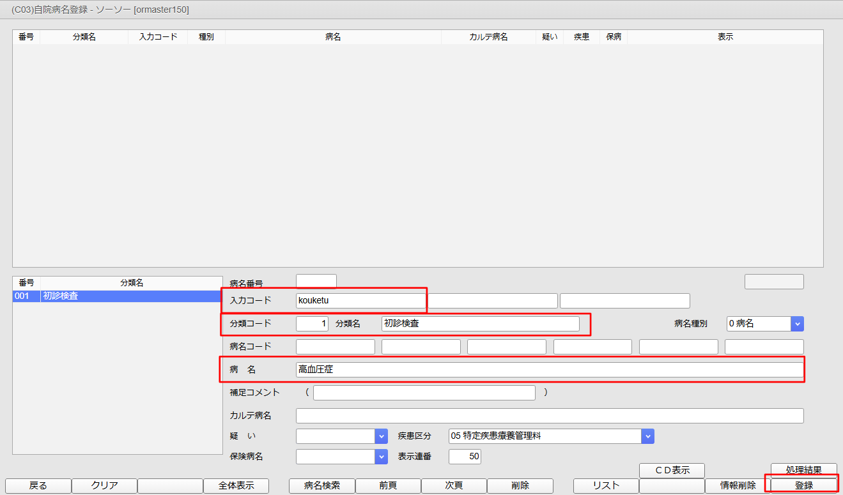
Task: Click the 情報削除 button
Action: (x=738, y=485)
